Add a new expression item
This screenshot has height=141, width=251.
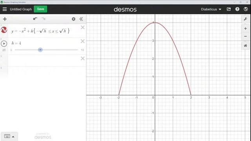[x=5, y=19]
